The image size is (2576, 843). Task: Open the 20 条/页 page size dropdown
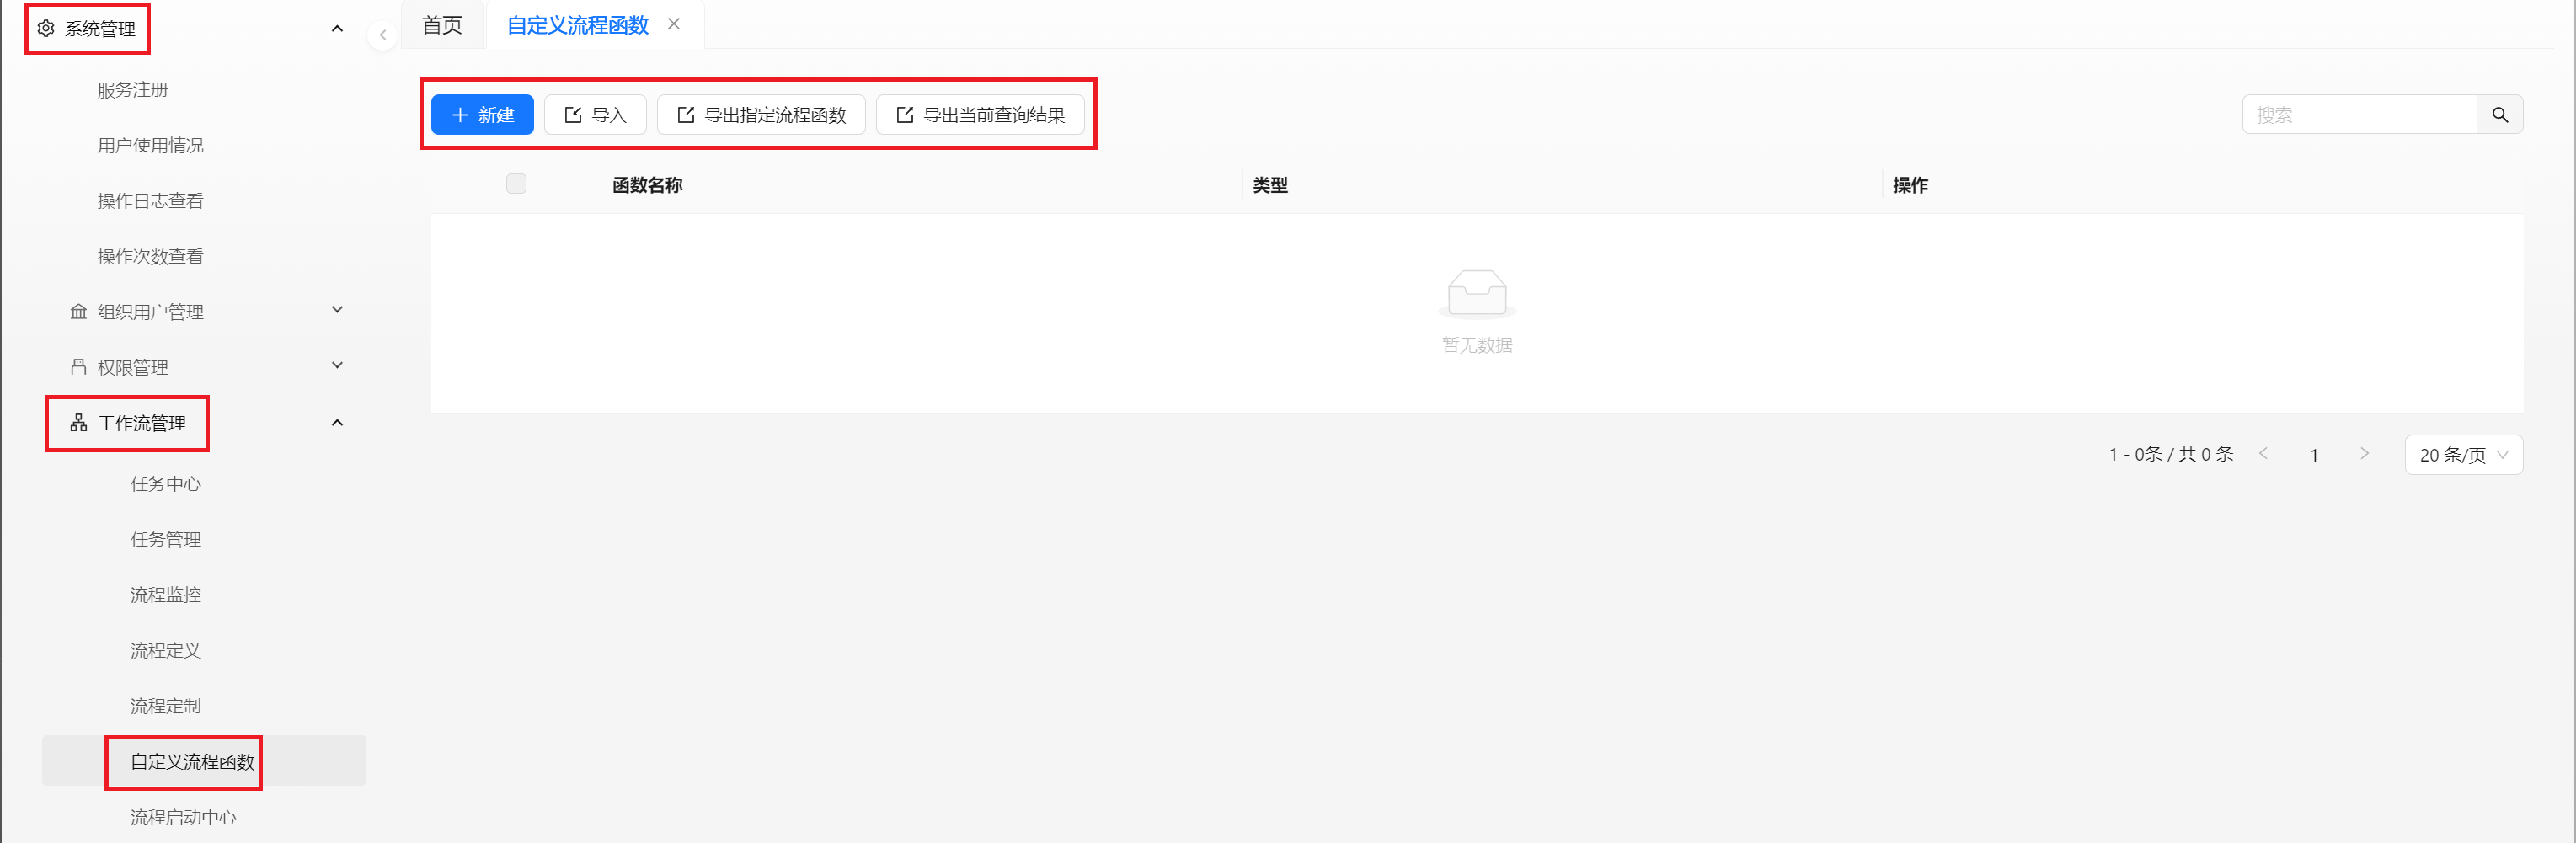pyautogui.click(x=2463, y=455)
